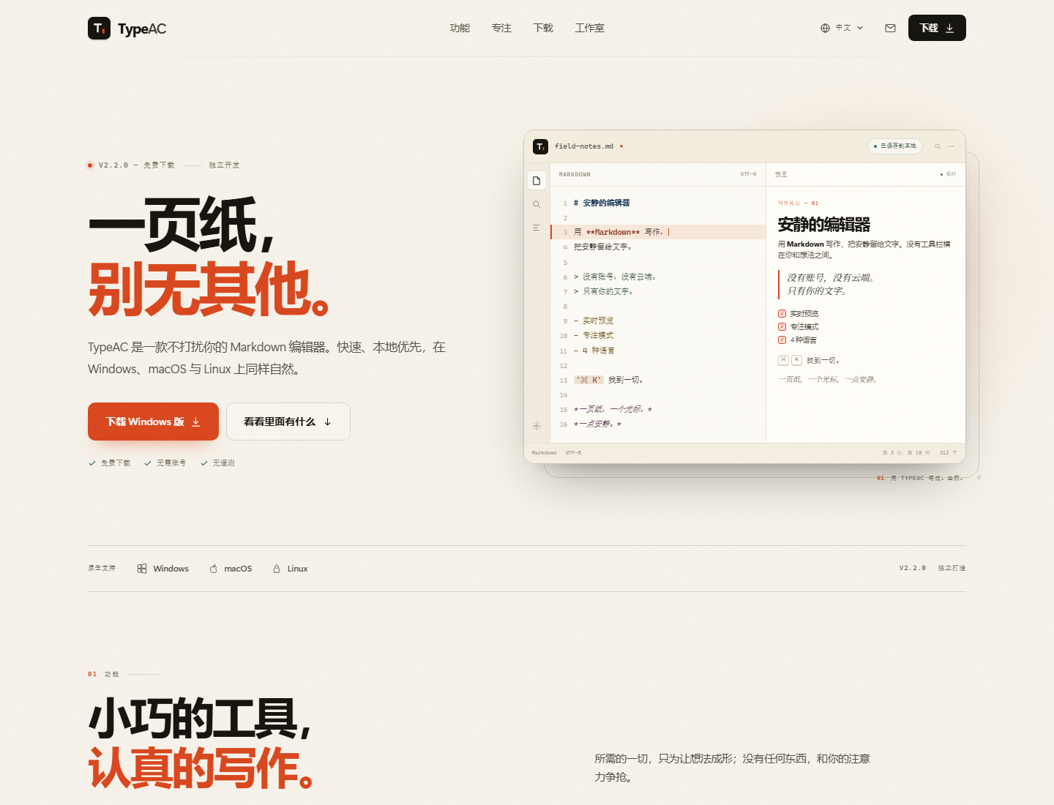Open the settings gear in editor sidebar
Image resolution: width=1054 pixels, height=805 pixels.
(537, 426)
